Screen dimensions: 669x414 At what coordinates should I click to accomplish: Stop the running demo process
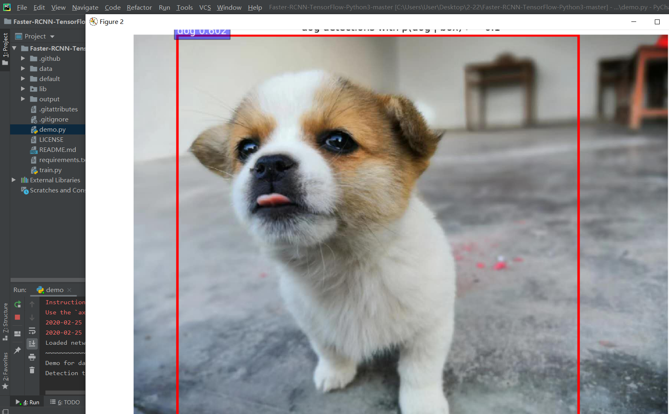[x=17, y=317]
